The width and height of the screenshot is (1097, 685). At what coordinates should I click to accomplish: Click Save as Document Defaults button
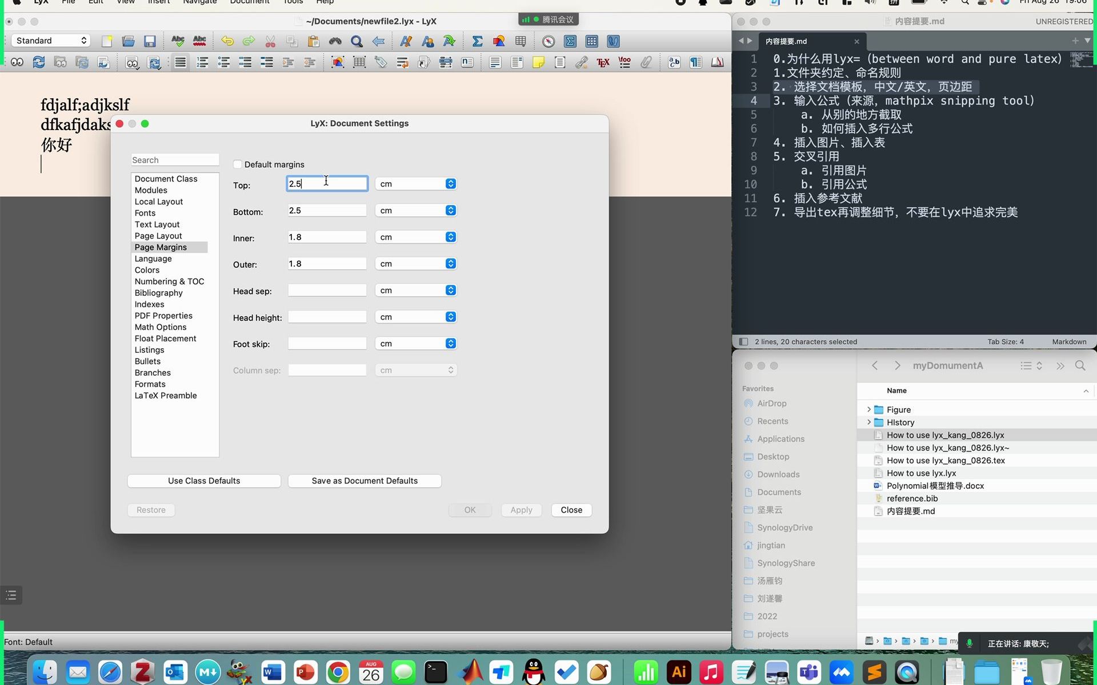[x=364, y=480]
